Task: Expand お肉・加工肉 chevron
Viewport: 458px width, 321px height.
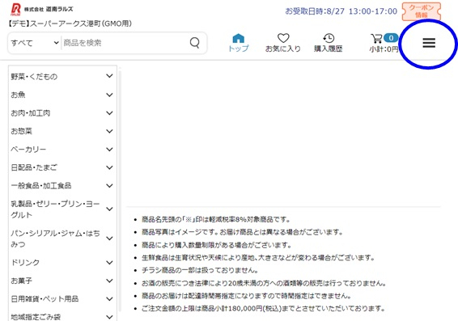Action: click(109, 113)
